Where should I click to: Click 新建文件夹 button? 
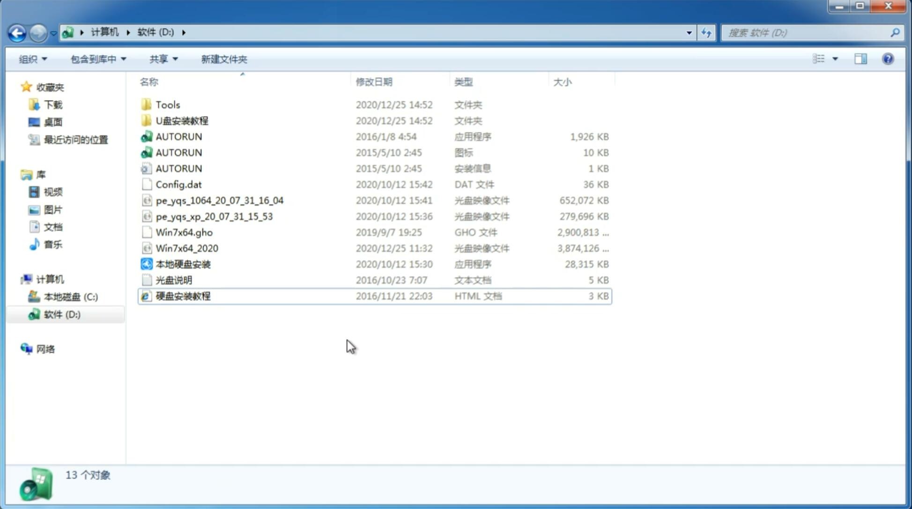click(223, 59)
